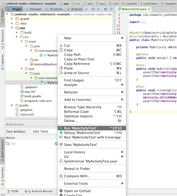Select Copy Path menu item

point(92,55)
